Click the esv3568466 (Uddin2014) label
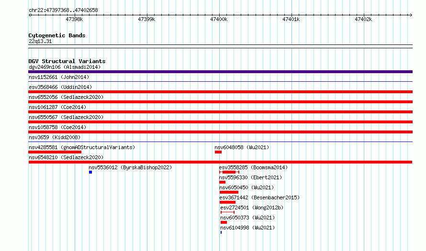 tap(60, 87)
